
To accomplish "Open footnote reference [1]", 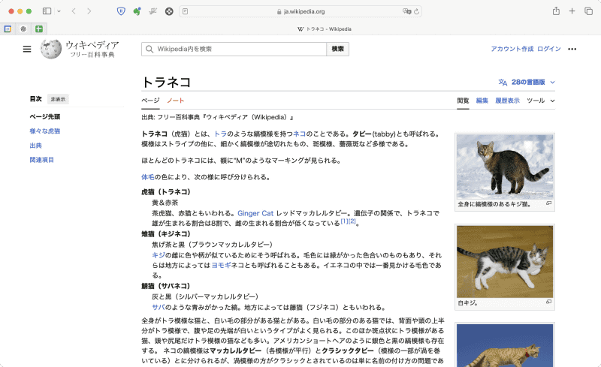I will 344,221.
